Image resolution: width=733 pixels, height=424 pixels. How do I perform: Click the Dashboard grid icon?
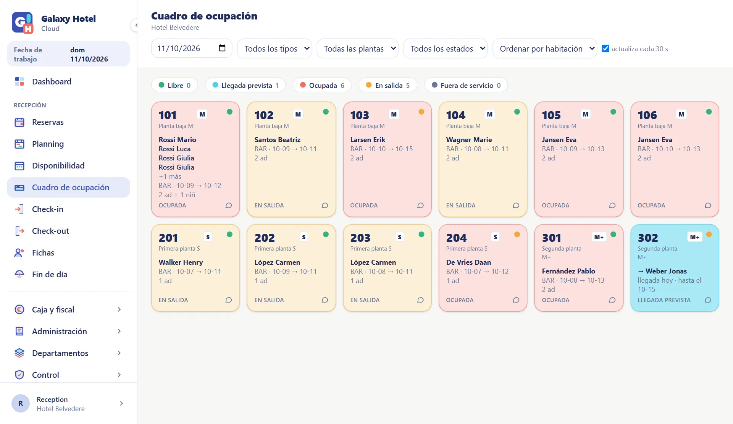19,81
